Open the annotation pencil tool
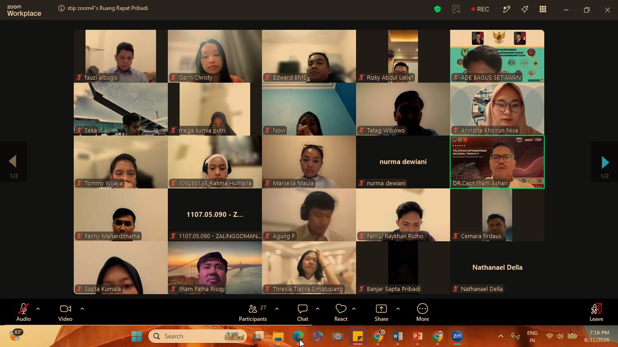This screenshot has height=347, width=618. click(x=507, y=9)
